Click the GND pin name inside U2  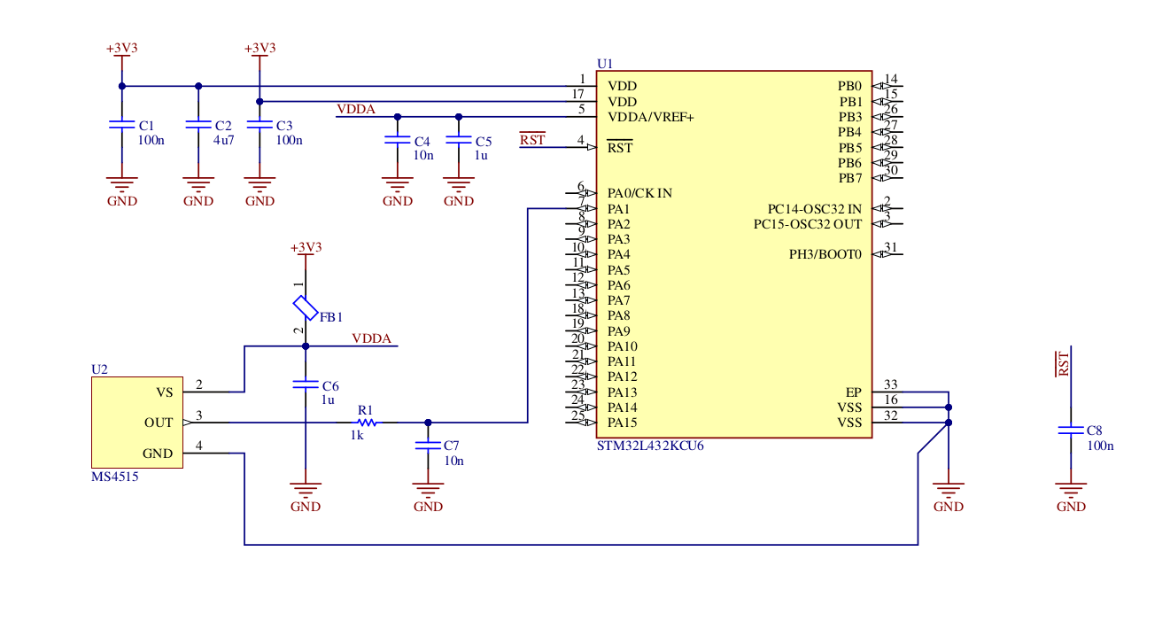tap(159, 454)
